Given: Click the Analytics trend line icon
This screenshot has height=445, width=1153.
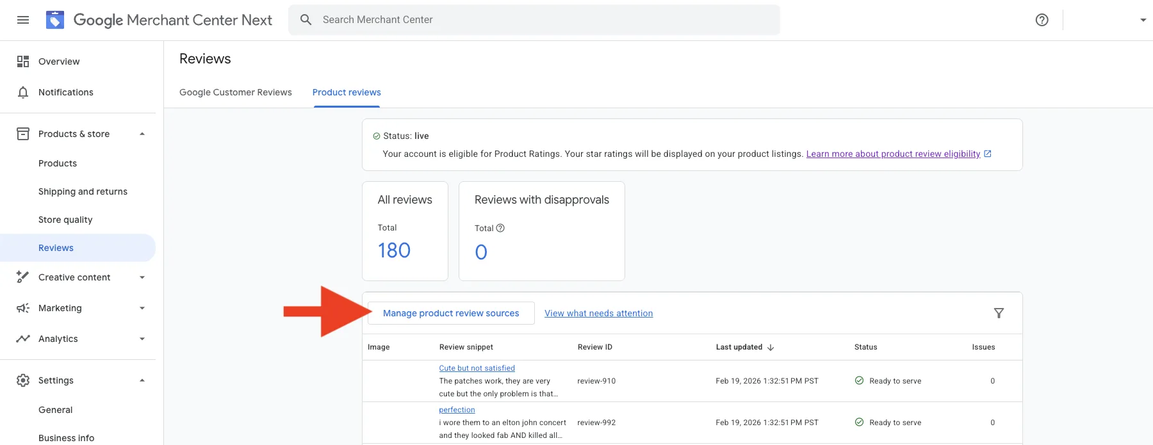Looking at the screenshot, I should [x=23, y=339].
